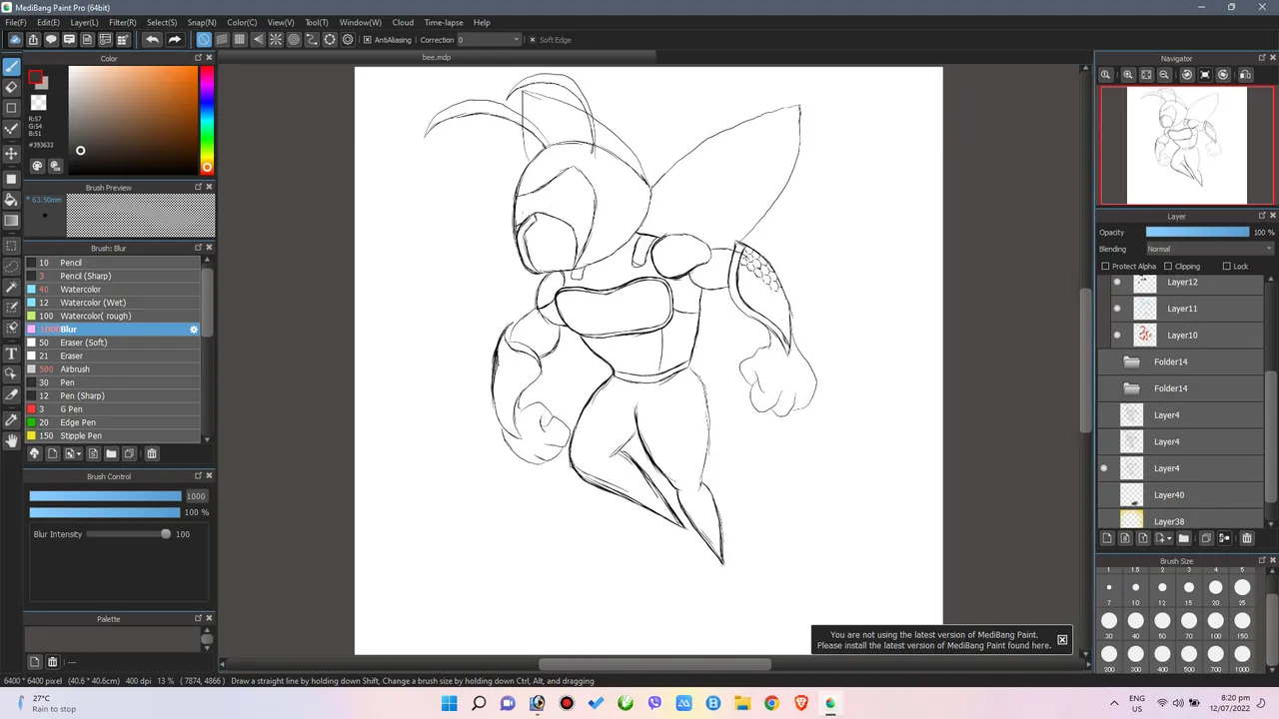Dismiss the MediBang update notification
This screenshot has height=719, width=1279.
(x=1062, y=640)
